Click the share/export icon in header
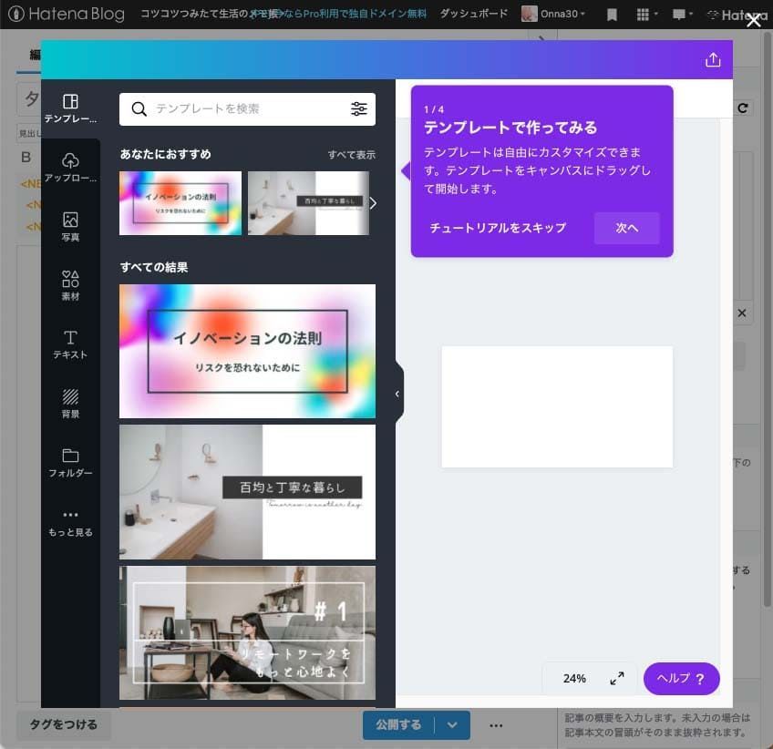The height and width of the screenshot is (749, 773). (712, 59)
